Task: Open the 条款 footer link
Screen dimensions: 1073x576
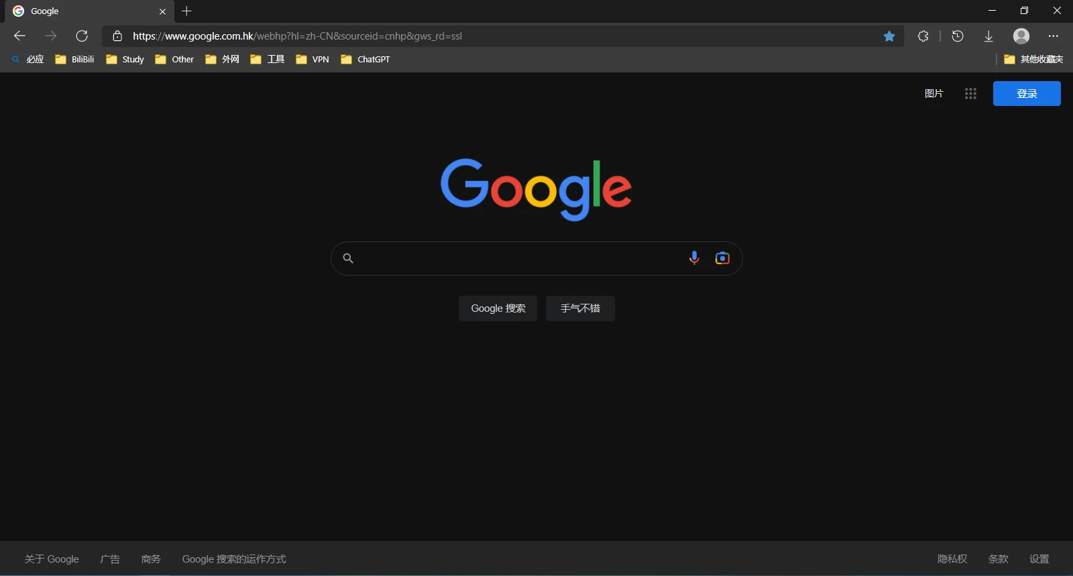Action: (x=998, y=559)
